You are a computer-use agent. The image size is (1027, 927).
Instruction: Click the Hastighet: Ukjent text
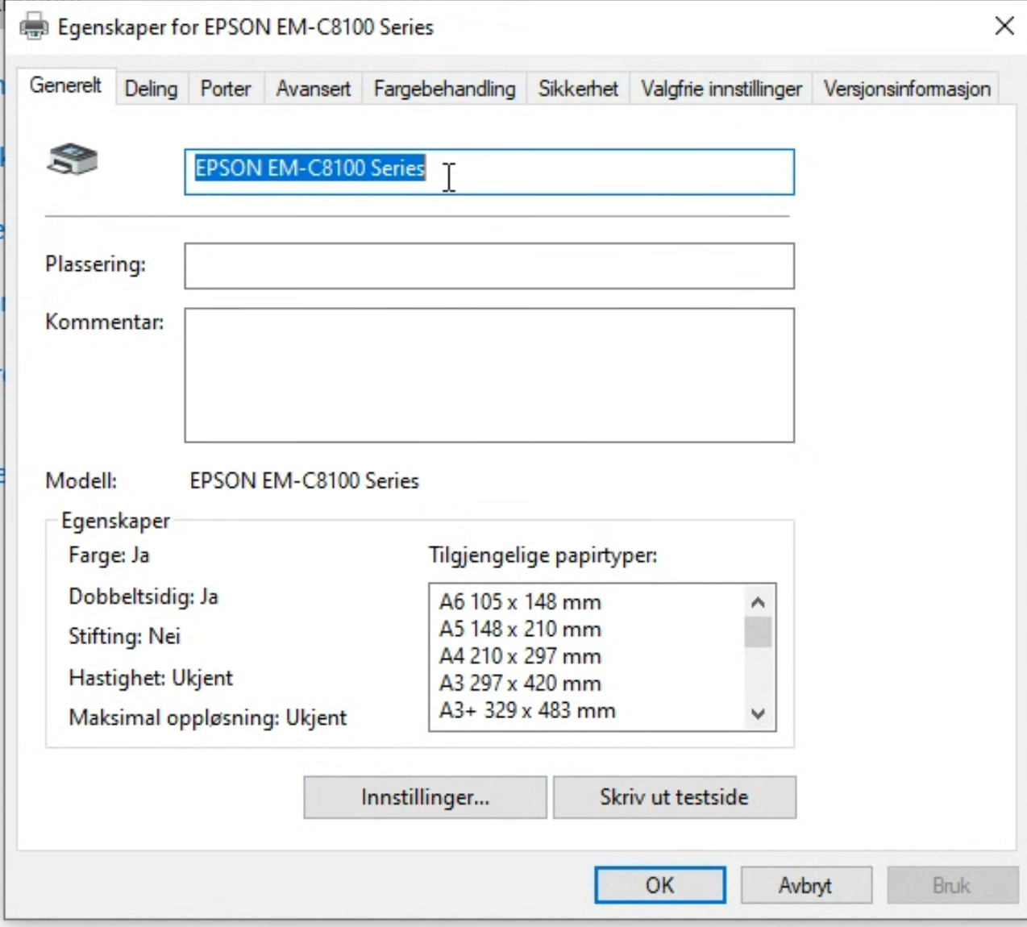(151, 677)
